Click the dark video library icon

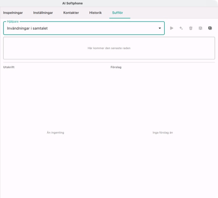click(x=210, y=28)
